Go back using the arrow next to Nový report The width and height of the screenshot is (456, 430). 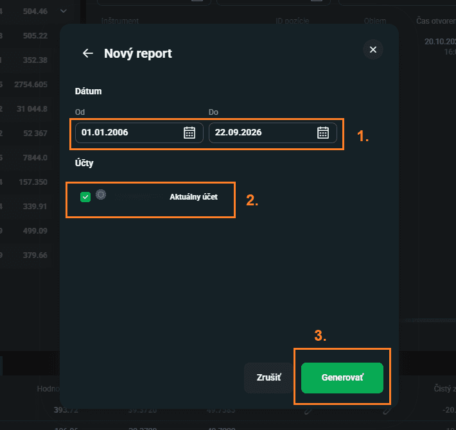[87, 53]
